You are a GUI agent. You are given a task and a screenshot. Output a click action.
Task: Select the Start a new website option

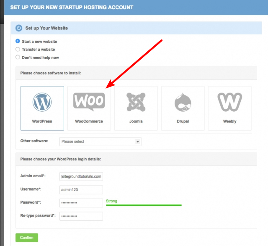(x=18, y=41)
